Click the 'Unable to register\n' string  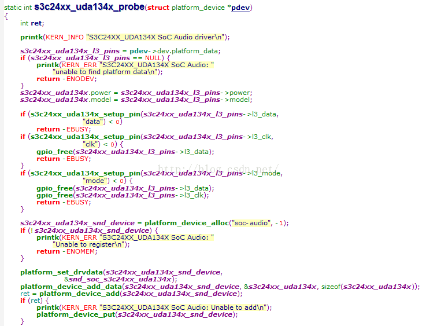point(88,244)
